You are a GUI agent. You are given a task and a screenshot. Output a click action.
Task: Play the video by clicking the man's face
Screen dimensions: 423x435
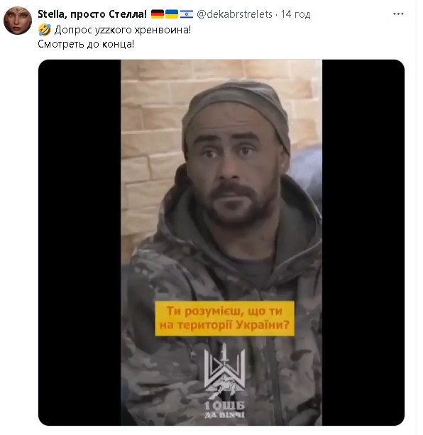click(x=231, y=169)
